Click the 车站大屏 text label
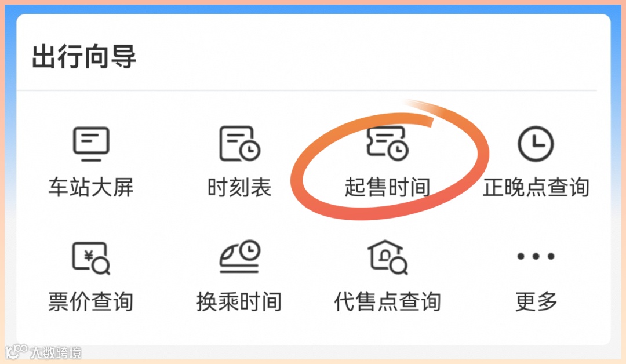The width and height of the screenshot is (626, 364). [x=91, y=187]
